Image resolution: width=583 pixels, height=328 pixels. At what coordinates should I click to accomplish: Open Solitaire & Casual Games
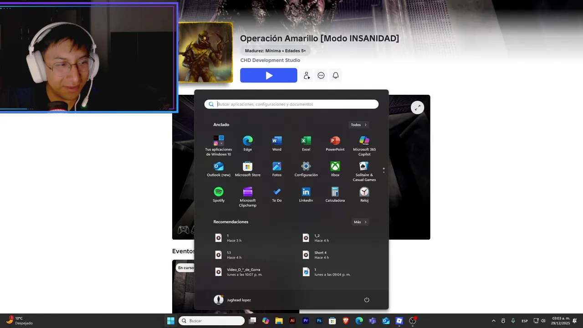pos(364,171)
